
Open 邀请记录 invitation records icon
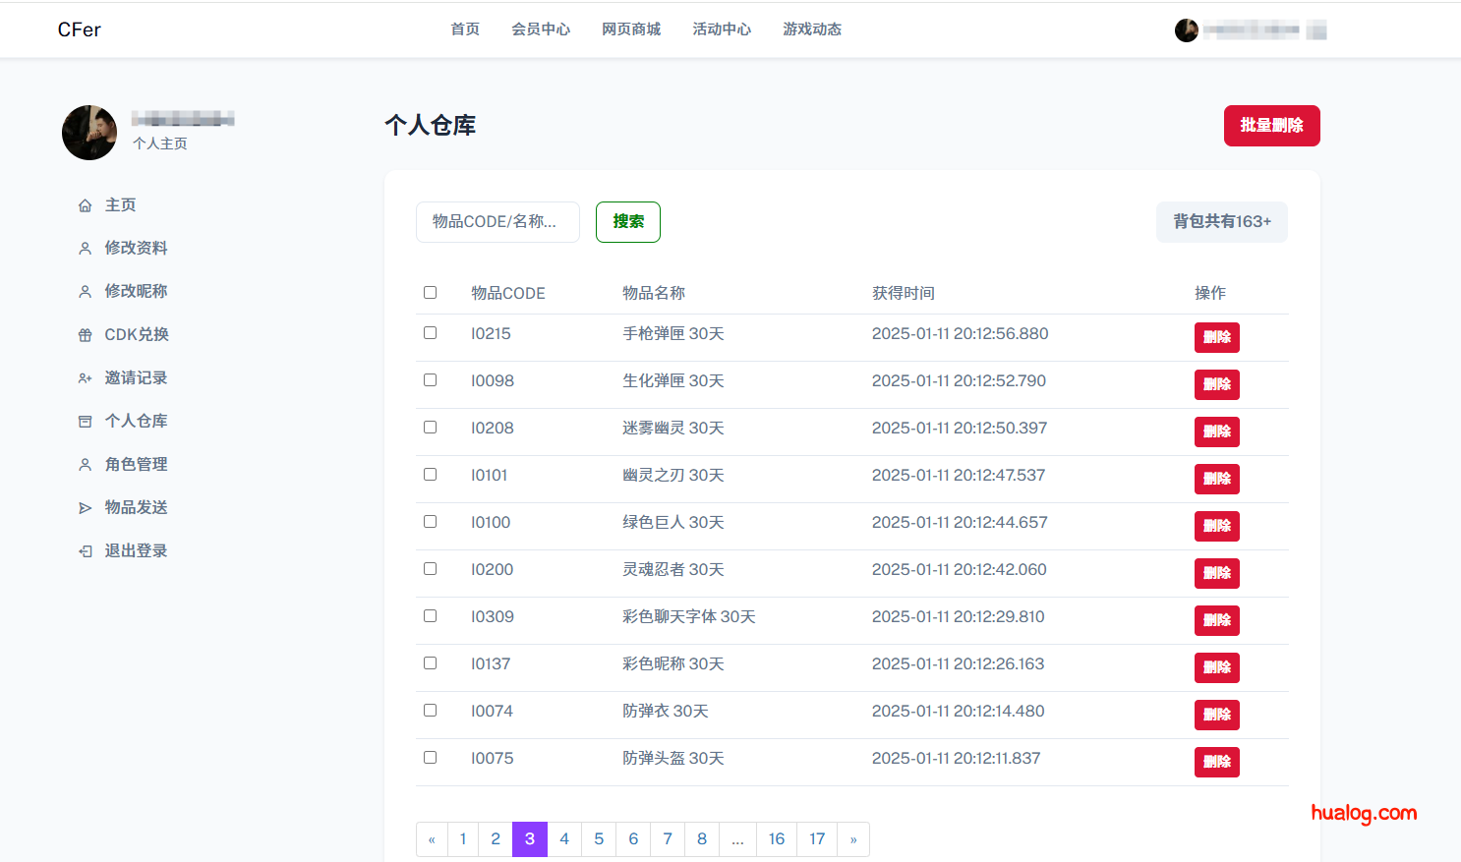(86, 377)
